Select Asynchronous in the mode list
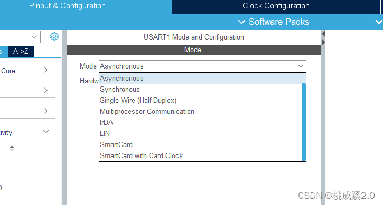Image resolution: width=383 pixels, height=205 pixels. point(202,79)
